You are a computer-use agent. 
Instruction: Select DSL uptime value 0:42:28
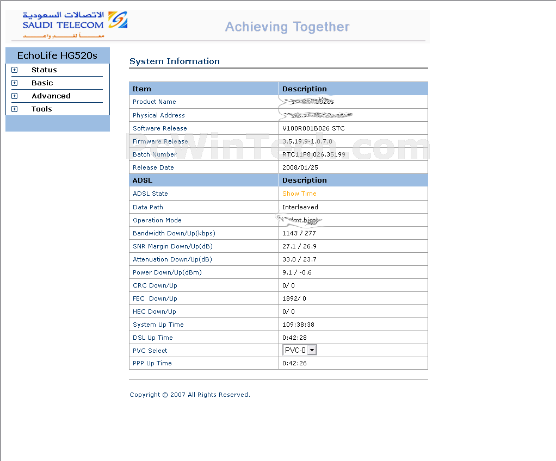coord(294,338)
